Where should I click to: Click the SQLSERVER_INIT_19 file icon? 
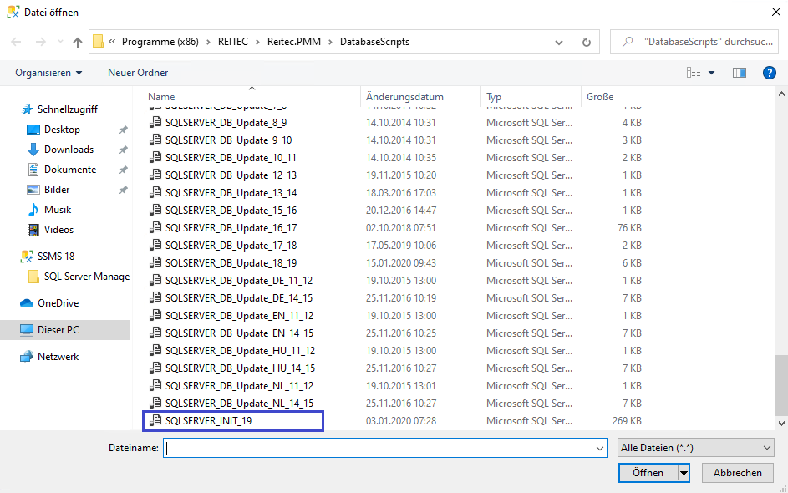(x=155, y=421)
